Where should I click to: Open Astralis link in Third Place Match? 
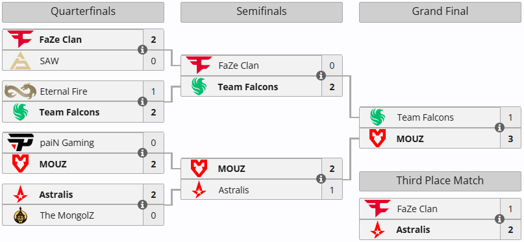[413, 230]
